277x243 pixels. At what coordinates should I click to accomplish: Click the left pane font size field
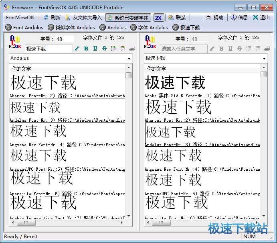pyautogui.click(x=64, y=39)
